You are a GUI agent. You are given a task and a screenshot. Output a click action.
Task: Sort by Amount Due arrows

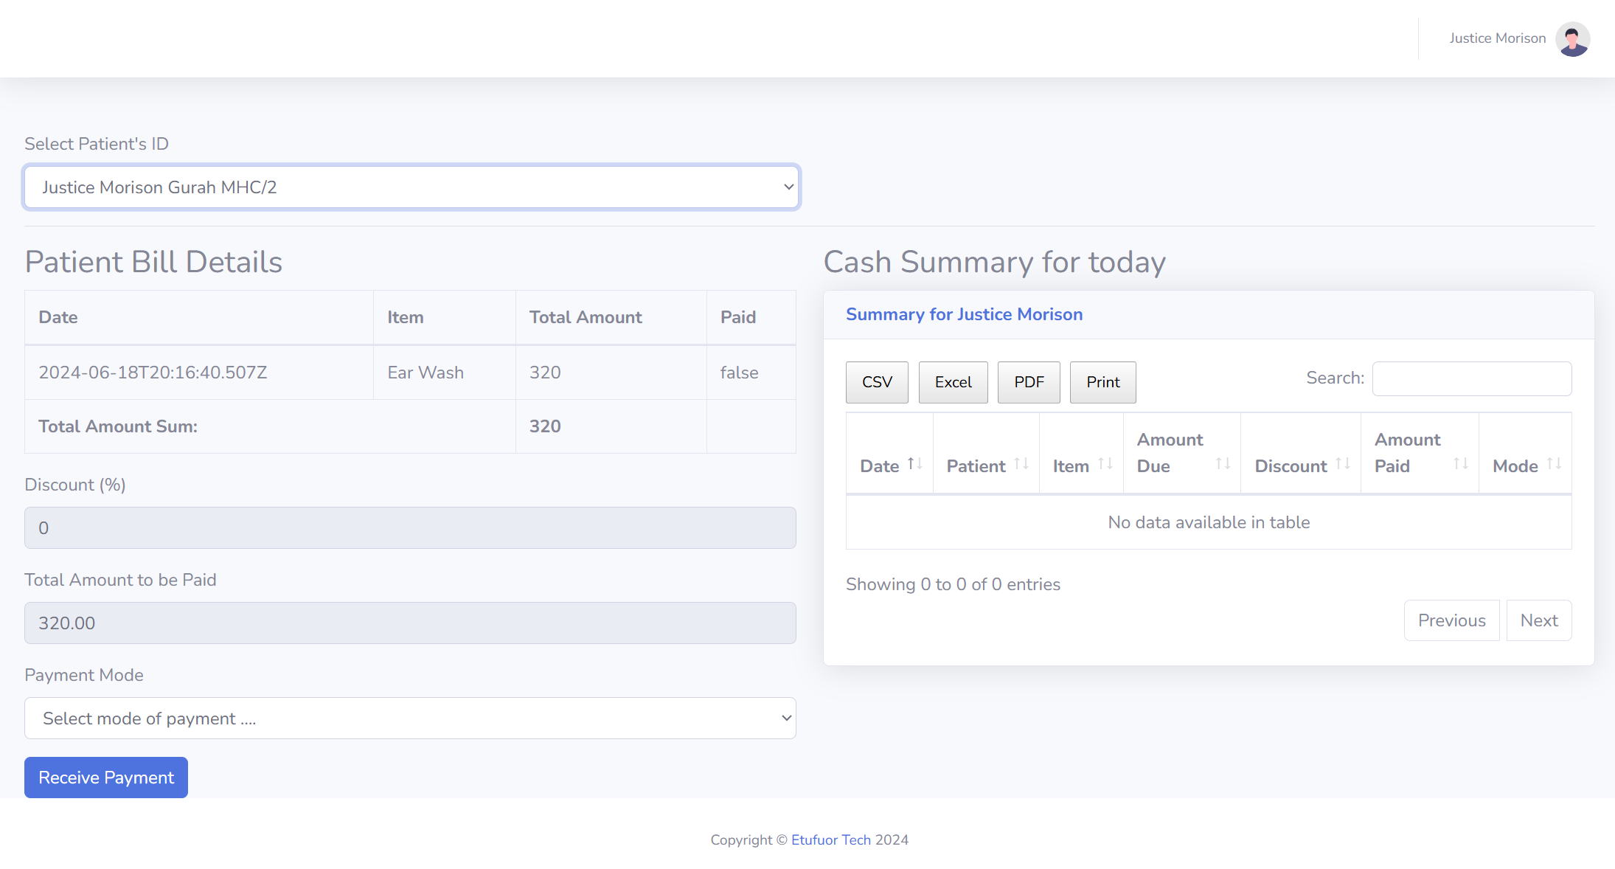point(1223,464)
